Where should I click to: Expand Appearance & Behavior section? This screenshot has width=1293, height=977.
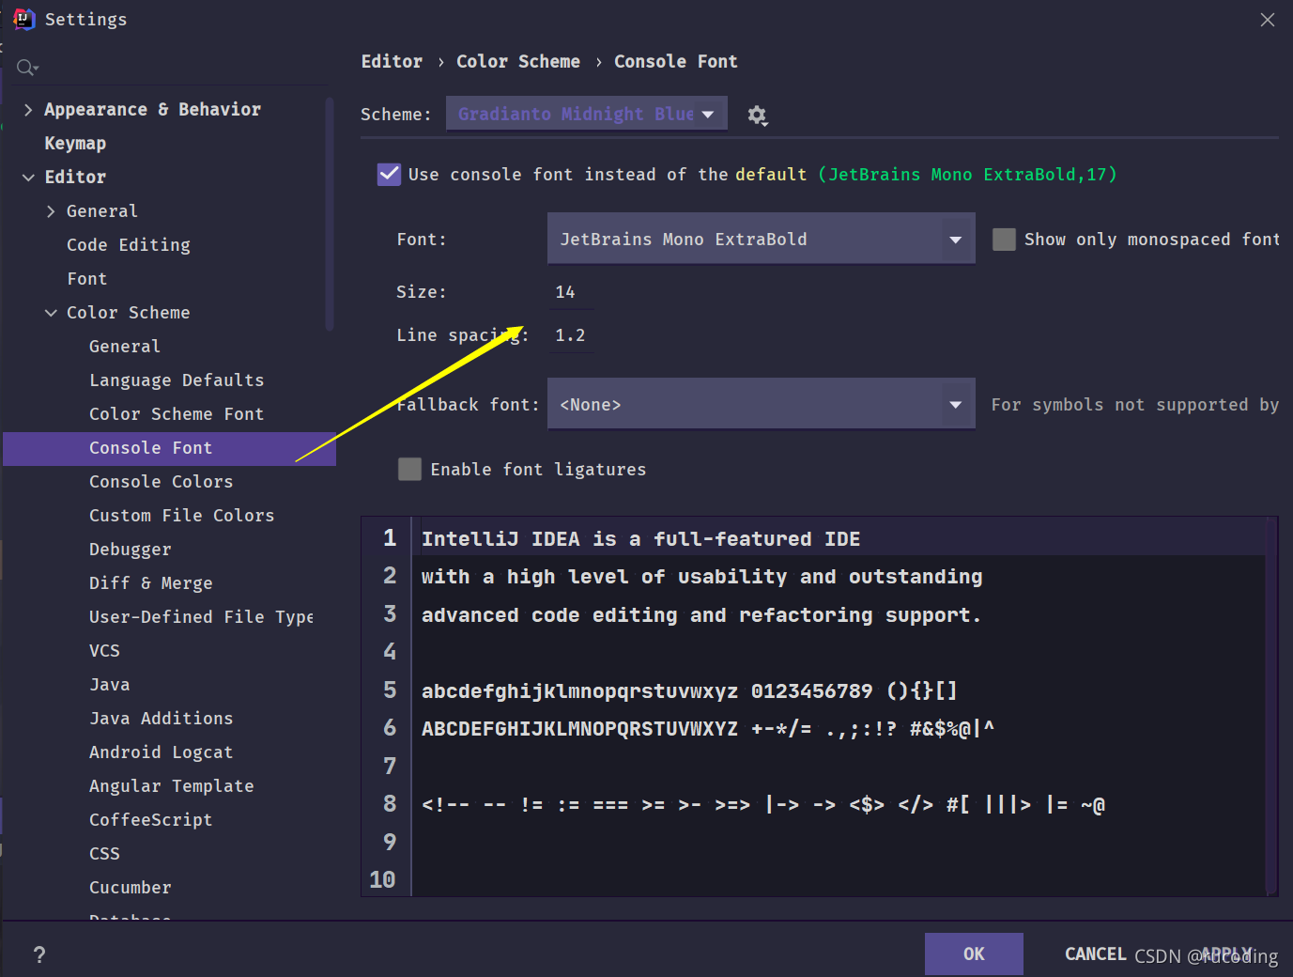(x=28, y=110)
